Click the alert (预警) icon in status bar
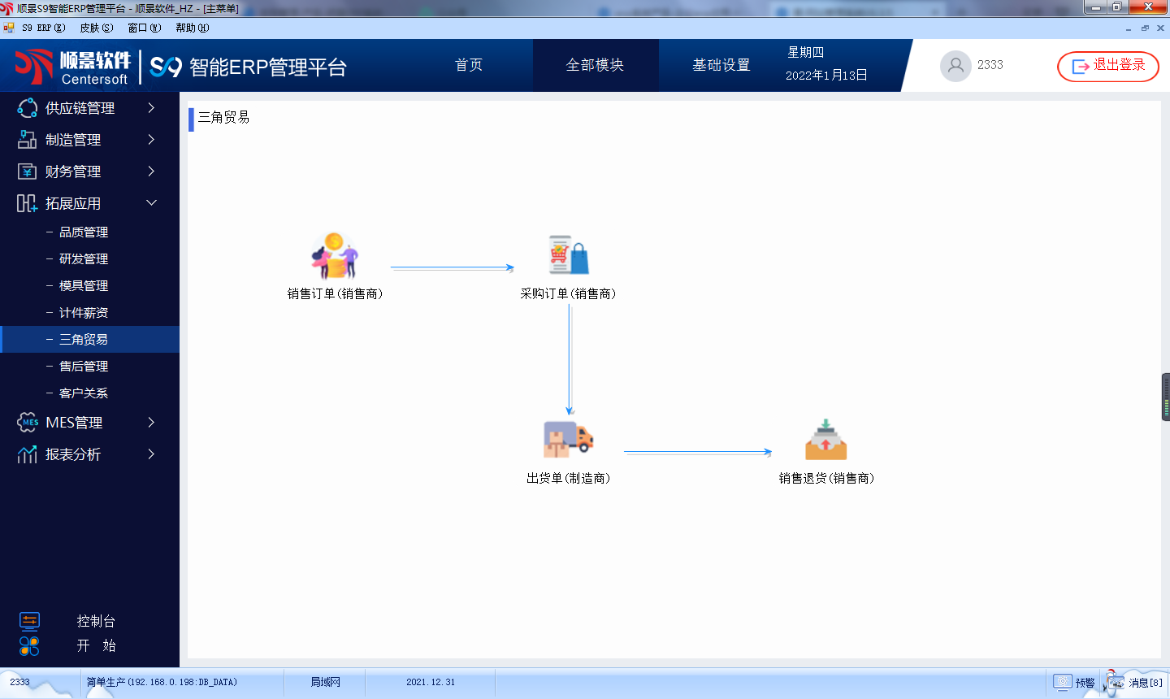This screenshot has width=1170, height=699. (1063, 683)
